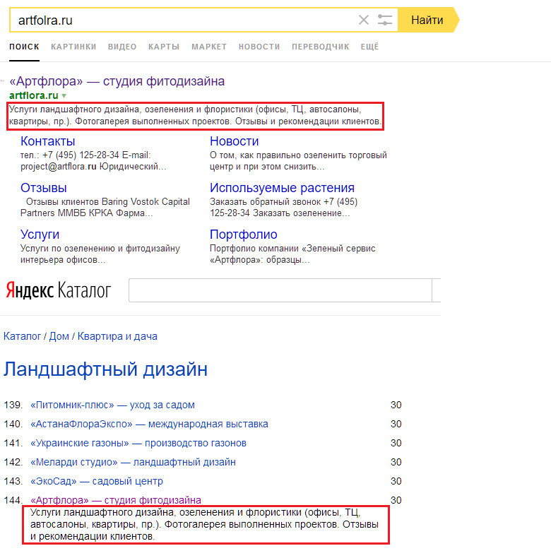This screenshot has width=551, height=558.
Task: Focus the Яндекс Каталог search field
Action: [280, 290]
